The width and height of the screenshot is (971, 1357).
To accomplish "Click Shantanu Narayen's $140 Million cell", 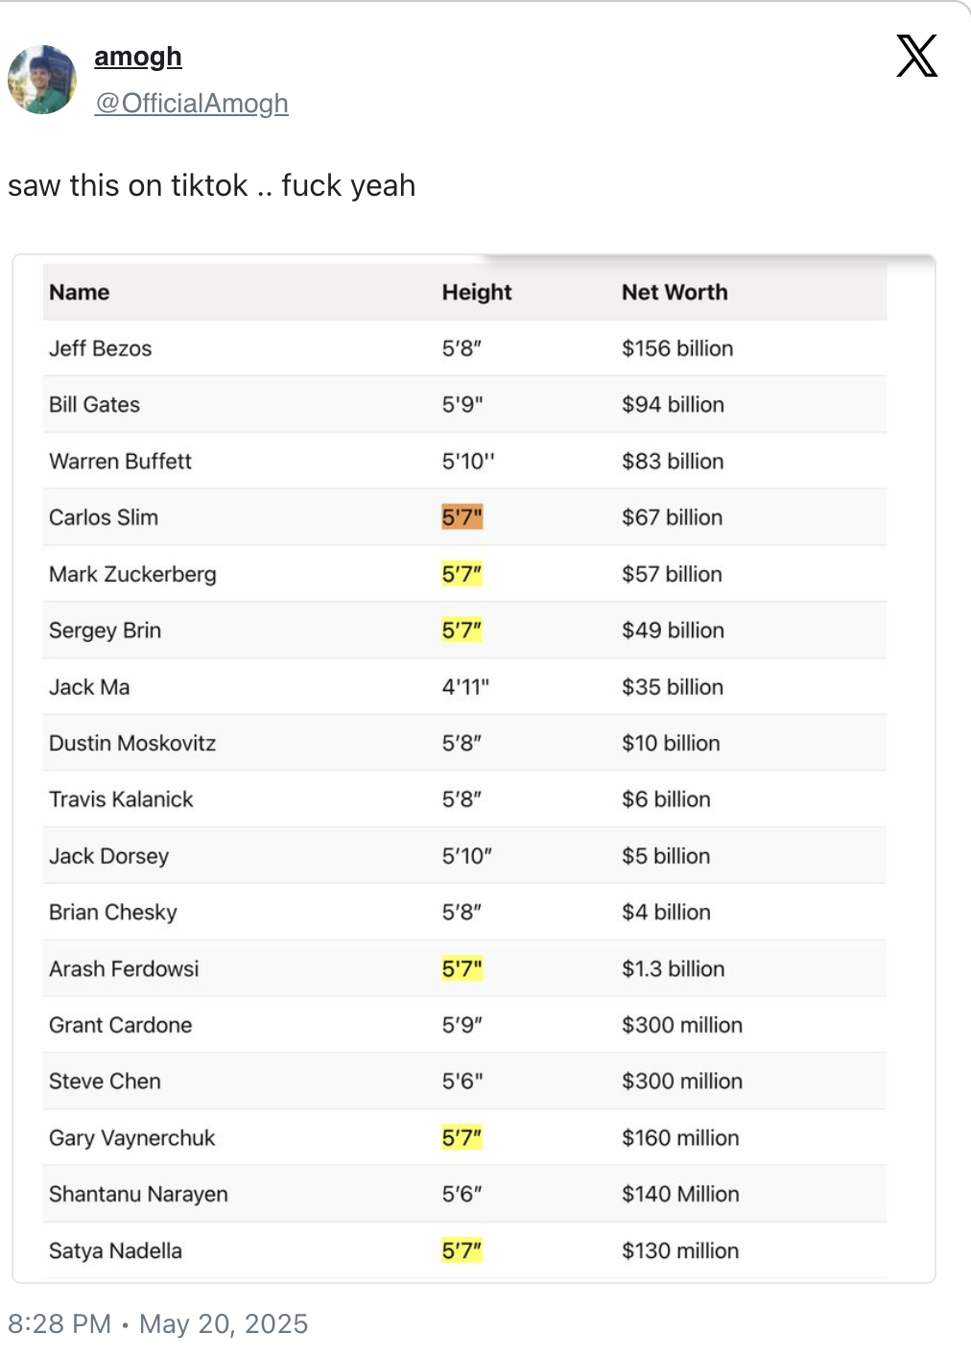I will point(680,1194).
